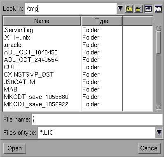Viewport: 164px width, 157px height.
Task: Click the Open button
Action: tap(14, 148)
